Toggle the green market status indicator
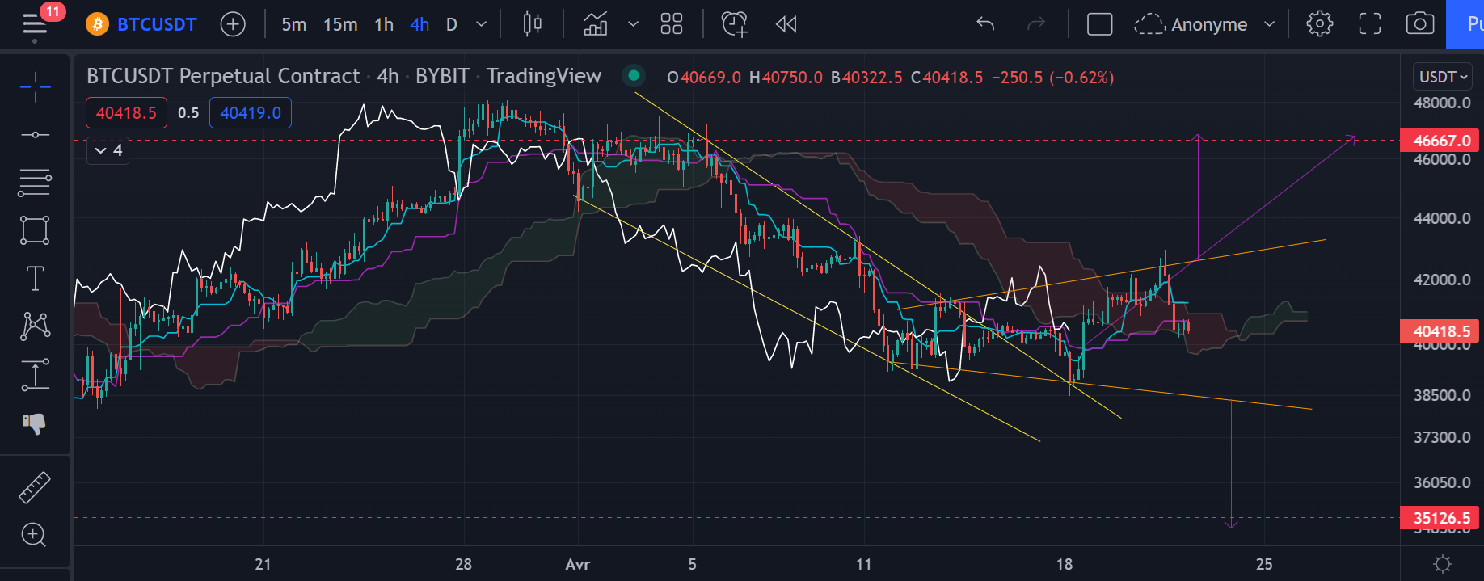Viewport: 1484px width, 581px height. pyautogui.click(x=634, y=76)
